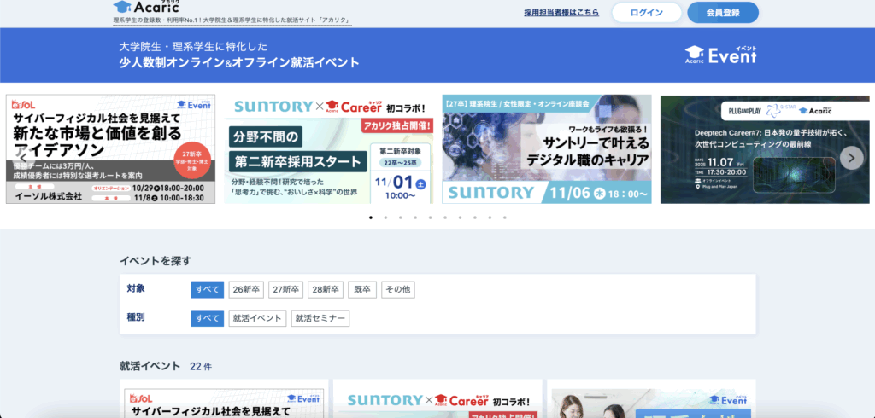Screen dimensions: 875x418
Task: Select the first carousel pagination dot
Action: (371, 218)
